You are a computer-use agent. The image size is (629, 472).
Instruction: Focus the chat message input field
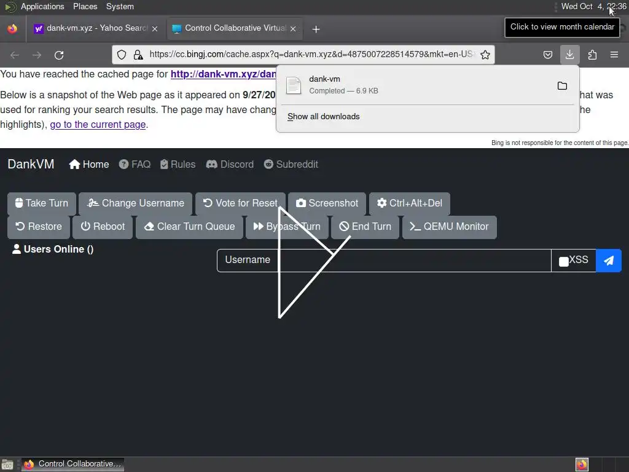pyautogui.click(x=415, y=260)
